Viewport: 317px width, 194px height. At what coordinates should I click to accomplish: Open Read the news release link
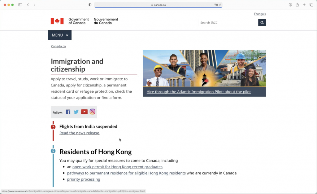(79, 133)
